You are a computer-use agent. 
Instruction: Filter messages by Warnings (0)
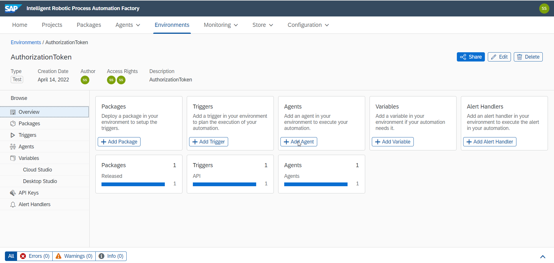point(74,256)
